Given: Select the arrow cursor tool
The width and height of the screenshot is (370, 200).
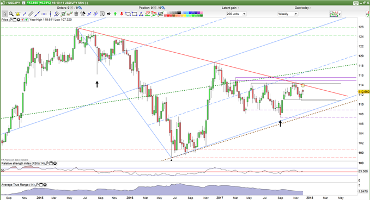Looking at the screenshot, I should coord(5,14).
